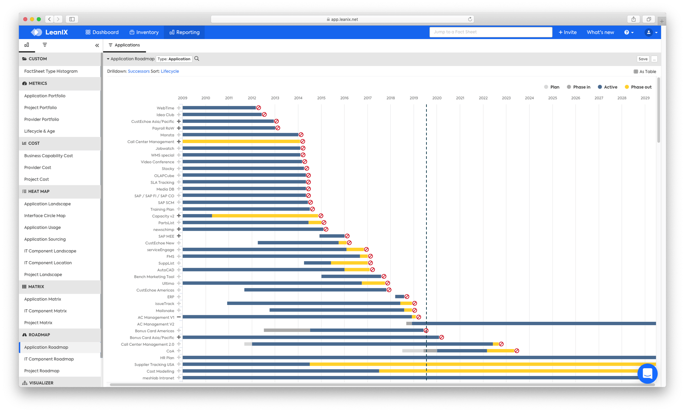Open the chat support bubble icon

pos(647,374)
